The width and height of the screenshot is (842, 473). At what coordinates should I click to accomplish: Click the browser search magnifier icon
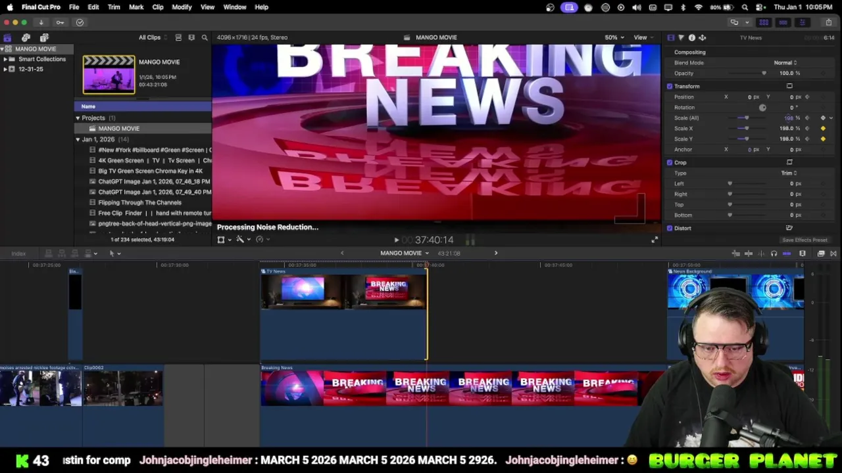tap(205, 37)
